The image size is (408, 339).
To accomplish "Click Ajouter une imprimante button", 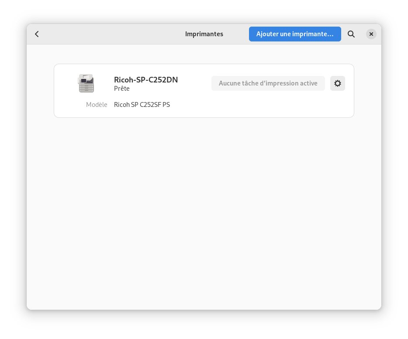I will (295, 34).
